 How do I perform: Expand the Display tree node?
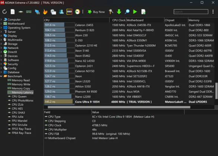[1, 36]
